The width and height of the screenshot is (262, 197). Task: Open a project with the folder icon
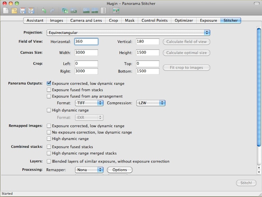(x=14, y=11)
